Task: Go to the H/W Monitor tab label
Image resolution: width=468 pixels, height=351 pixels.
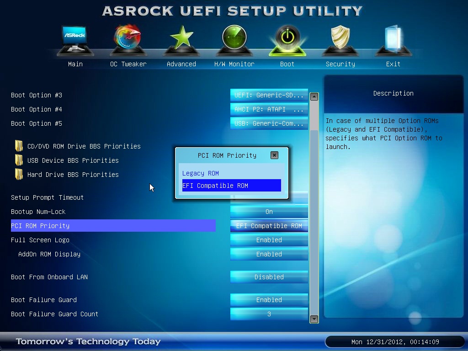Action: pyautogui.click(x=234, y=64)
